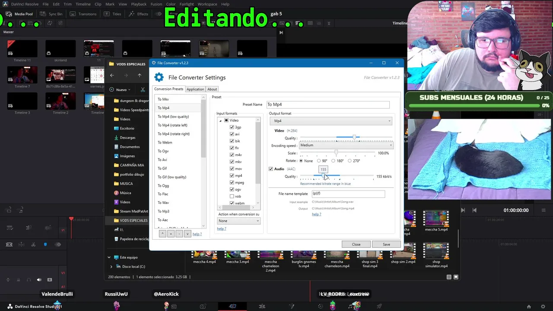This screenshot has height=311, width=553.
Task: Uncheck the Audio (AAC) checkbox
Action: pos(271,169)
